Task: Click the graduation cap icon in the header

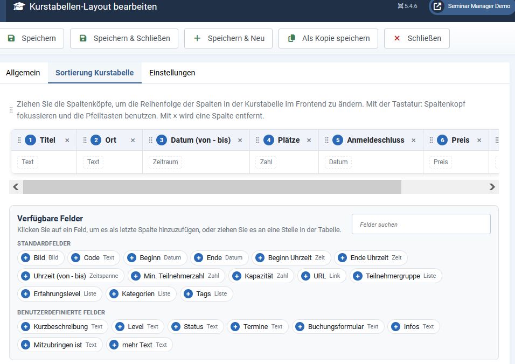Action: [x=19, y=6]
